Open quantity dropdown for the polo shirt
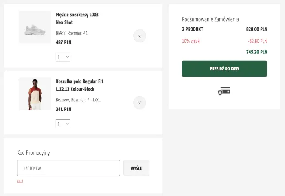The height and width of the screenshot is (196, 285). tap(63, 123)
